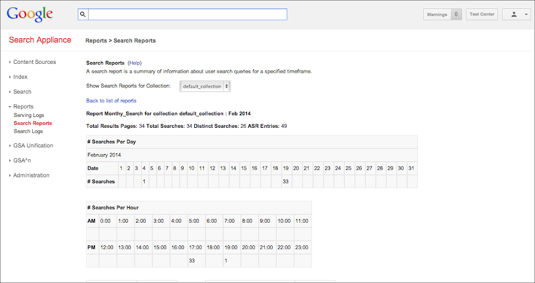The height and width of the screenshot is (283, 535).
Task: Open the default_collection dropdown
Action: pyautogui.click(x=205, y=86)
